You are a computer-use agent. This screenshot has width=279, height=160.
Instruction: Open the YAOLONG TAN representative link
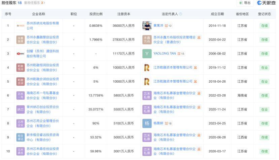(165, 54)
